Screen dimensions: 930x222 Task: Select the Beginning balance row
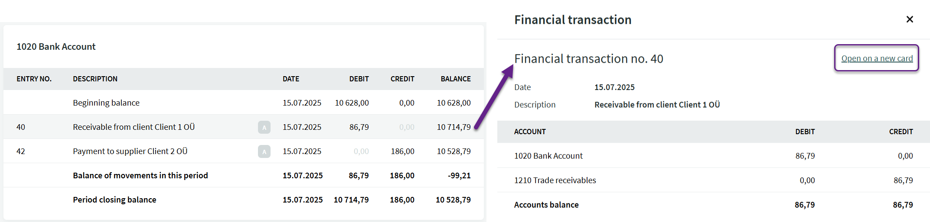click(106, 103)
